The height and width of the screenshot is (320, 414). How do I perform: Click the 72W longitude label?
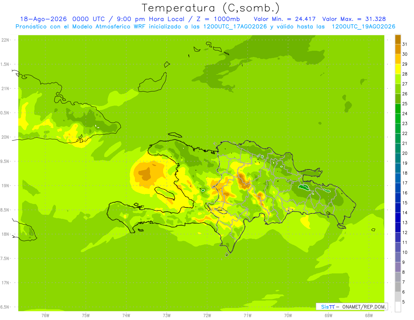tap(207, 316)
